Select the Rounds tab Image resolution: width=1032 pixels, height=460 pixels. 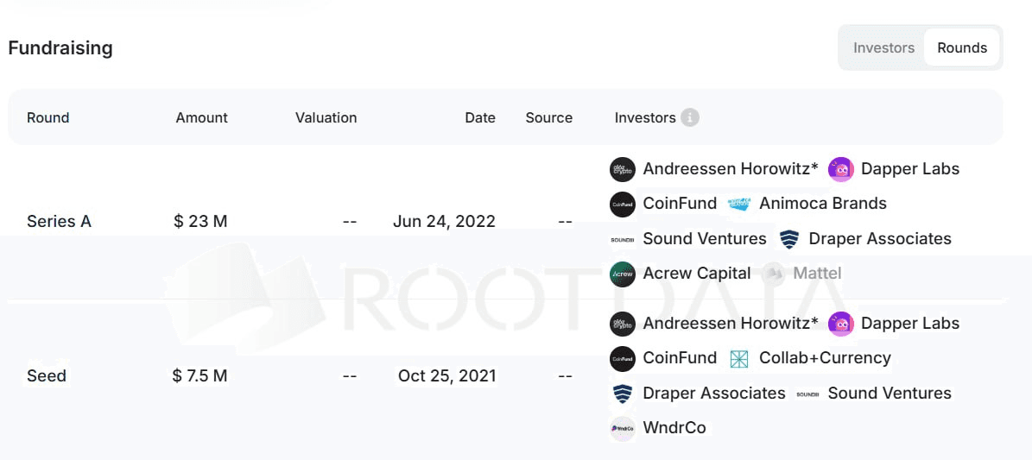point(962,47)
